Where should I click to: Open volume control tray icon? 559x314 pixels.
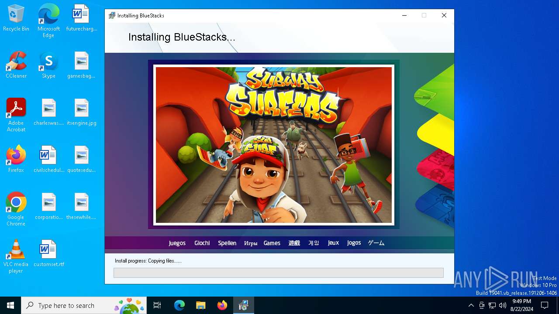click(503, 305)
